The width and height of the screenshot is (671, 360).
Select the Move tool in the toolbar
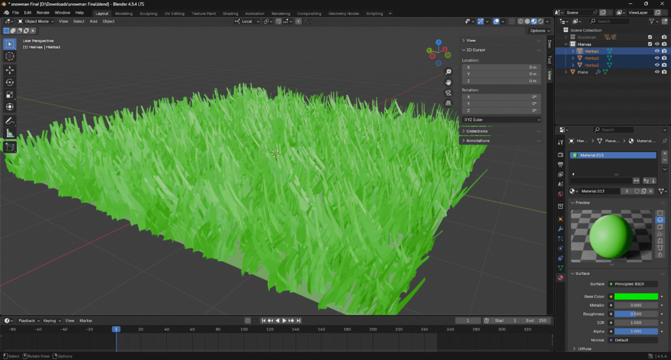[10, 69]
